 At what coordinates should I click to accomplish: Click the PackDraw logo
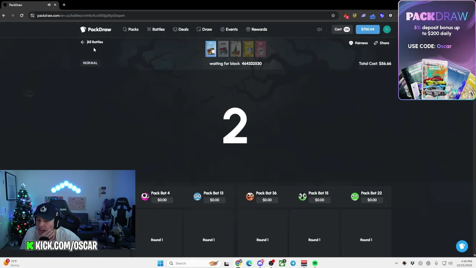(96, 29)
